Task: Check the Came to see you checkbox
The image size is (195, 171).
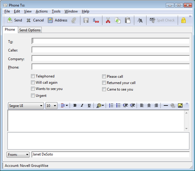Action: point(104,89)
